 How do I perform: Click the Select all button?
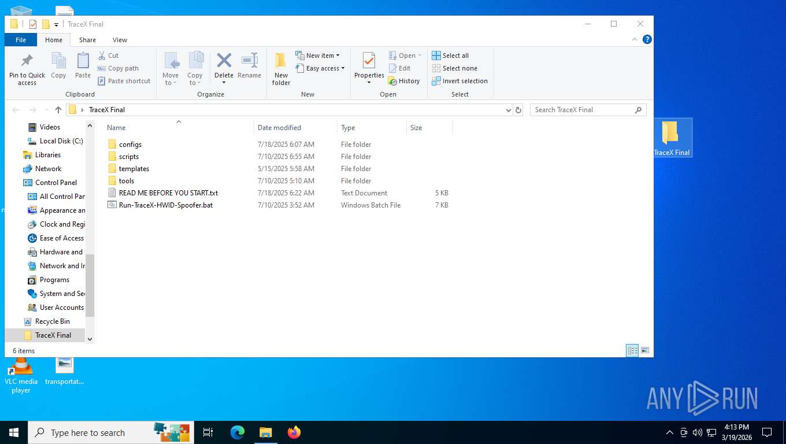click(x=451, y=55)
